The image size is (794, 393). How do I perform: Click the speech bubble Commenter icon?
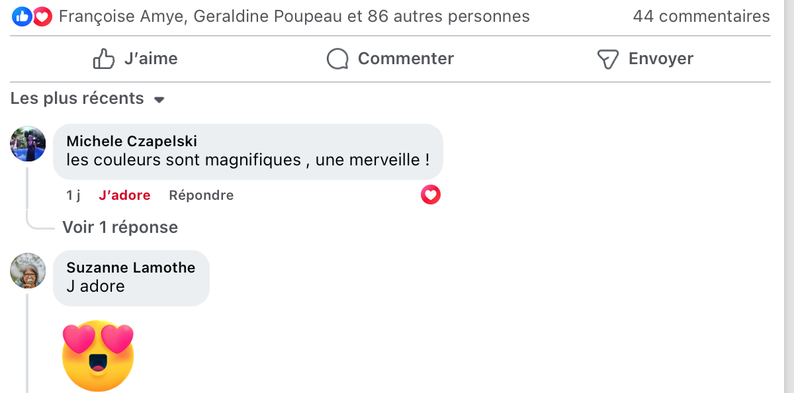(x=337, y=59)
